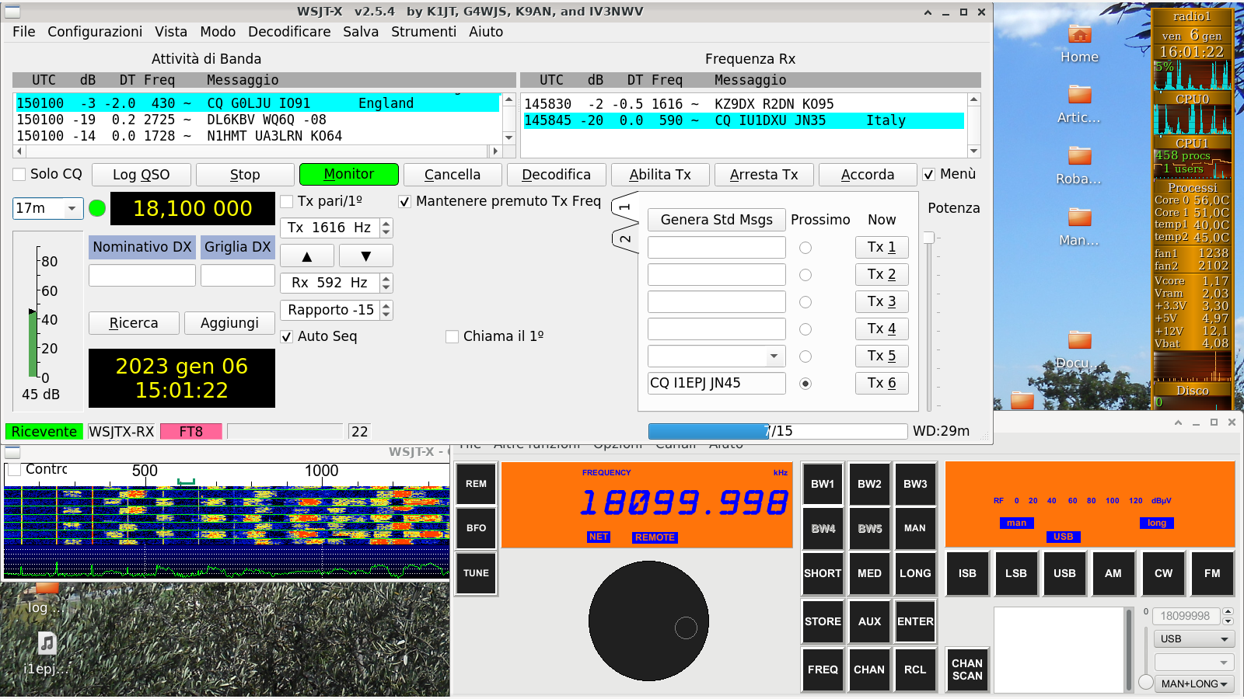1244x699 pixels.
Task: Click the green status indicator beside the band selector
Action: click(x=97, y=208)
